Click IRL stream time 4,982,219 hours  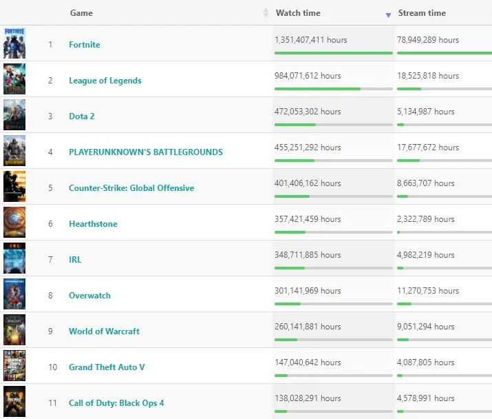pyautogui.click(x=426, y=255)
